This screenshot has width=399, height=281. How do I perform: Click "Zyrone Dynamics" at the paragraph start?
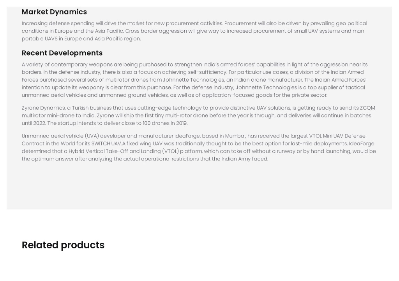point(43,108)
